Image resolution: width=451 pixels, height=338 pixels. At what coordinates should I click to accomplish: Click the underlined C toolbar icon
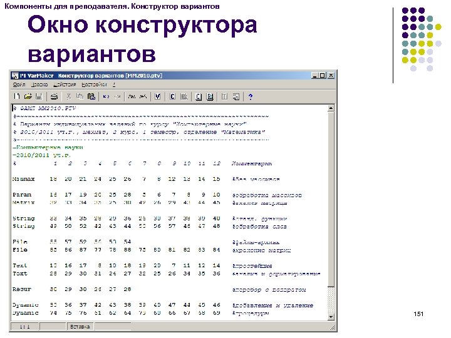click(x=199, y=96)
